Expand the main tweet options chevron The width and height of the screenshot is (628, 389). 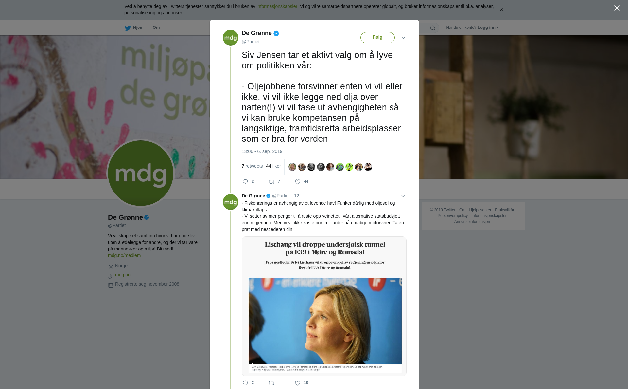[403, 38]
